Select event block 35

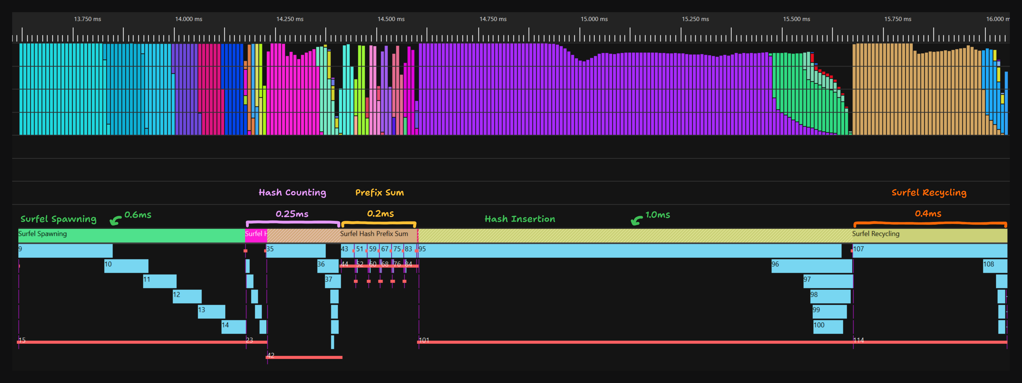click(296, 251)
